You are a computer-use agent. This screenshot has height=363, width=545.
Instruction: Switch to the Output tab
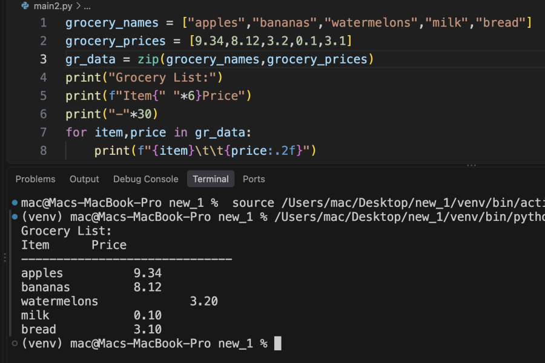click(x=84, y=179)
